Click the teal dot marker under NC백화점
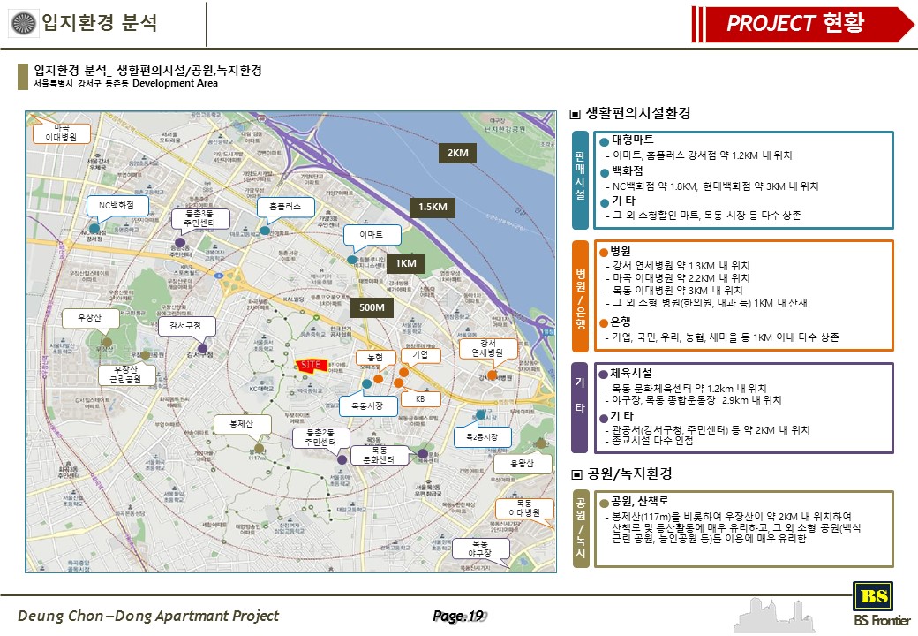Viewport: 918px width, 636px height. click(x=94, y=229)
